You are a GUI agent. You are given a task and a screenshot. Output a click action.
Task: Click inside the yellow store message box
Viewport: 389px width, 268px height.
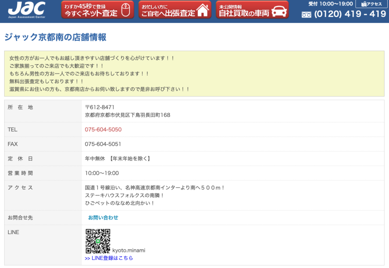pyautogui.click(x=194, y=73)
